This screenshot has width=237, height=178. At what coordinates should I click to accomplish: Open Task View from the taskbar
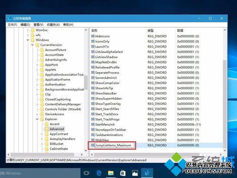pos(86,173)
